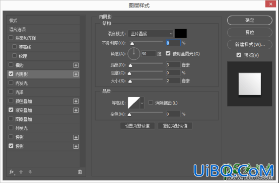The width and height of the screenshot is (279, 183).
Task: Click the plus icon beside the unchecked 投影
Action: (x=76, y=137)
